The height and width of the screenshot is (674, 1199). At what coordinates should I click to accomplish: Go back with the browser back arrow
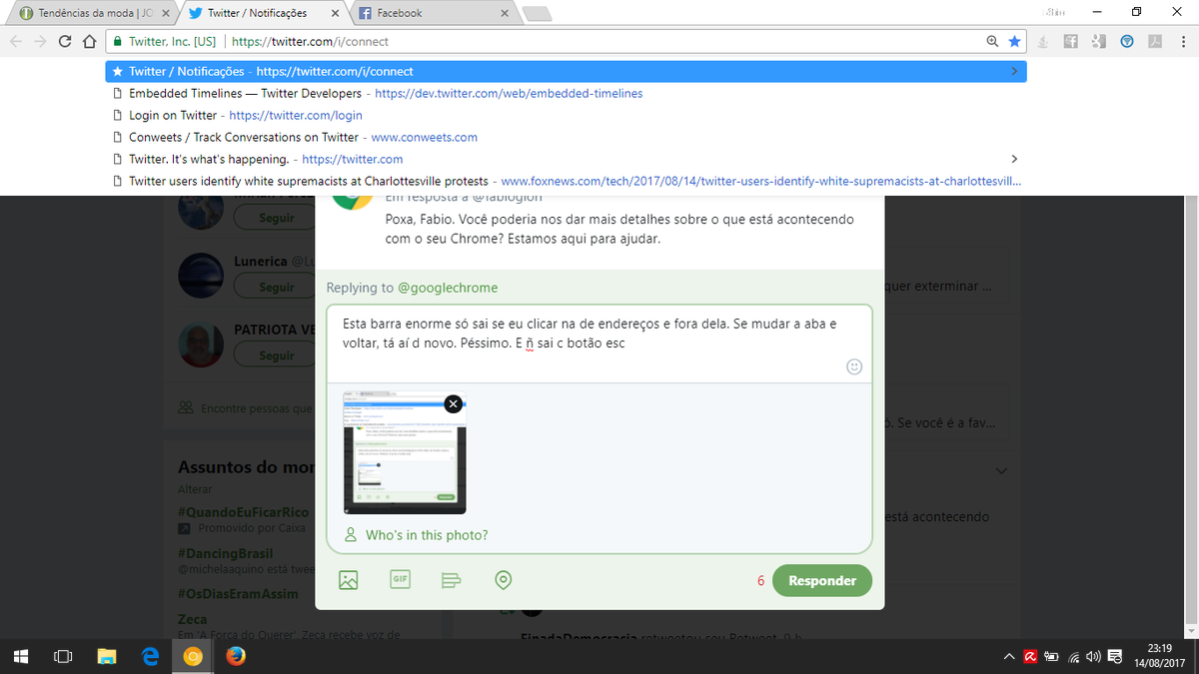[x=17, y=42]
